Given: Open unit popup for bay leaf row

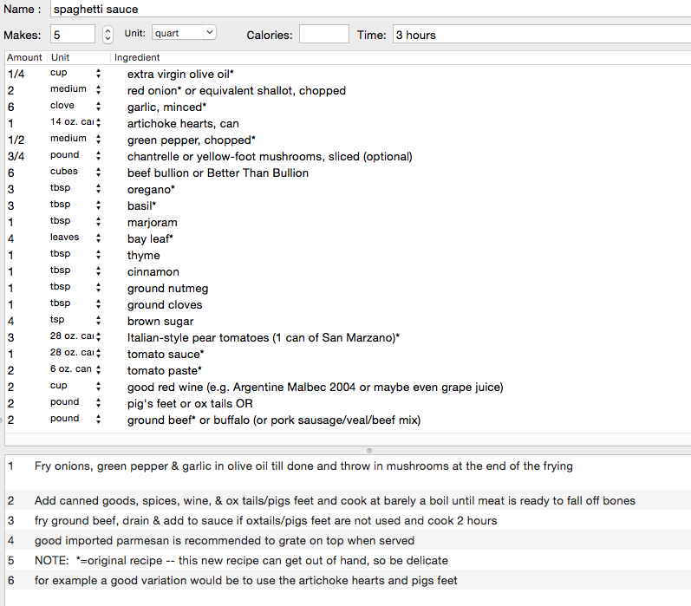Looking at the screenshot, I should [98, 238].
